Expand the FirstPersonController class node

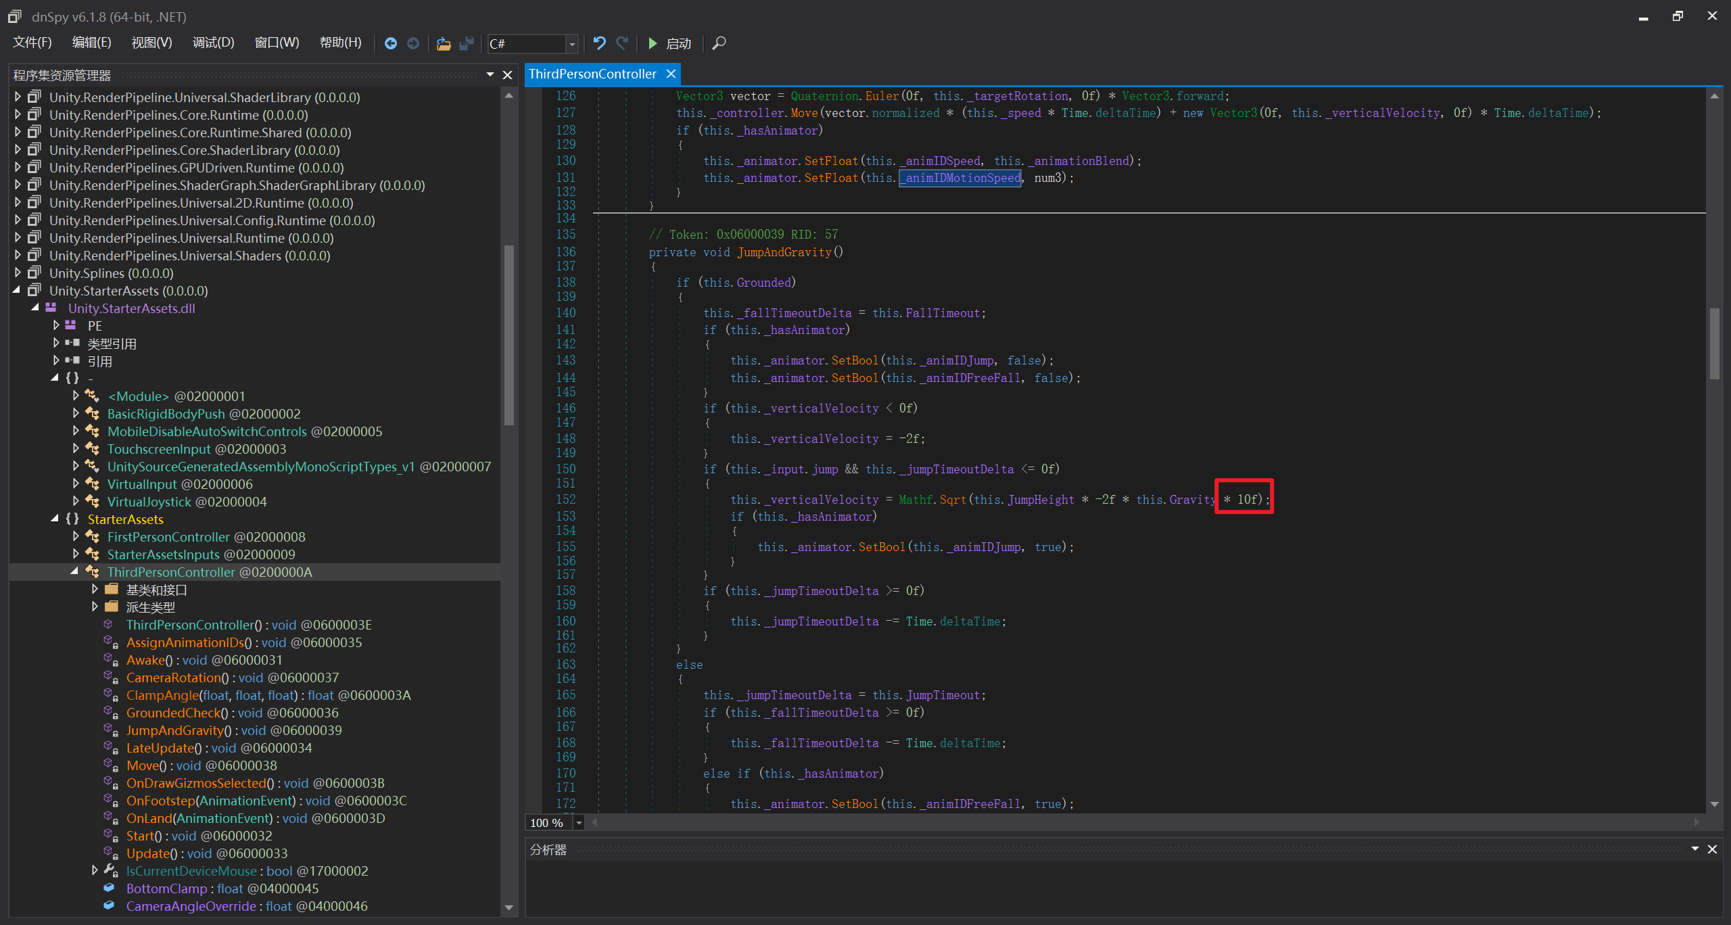coord(76,537)
